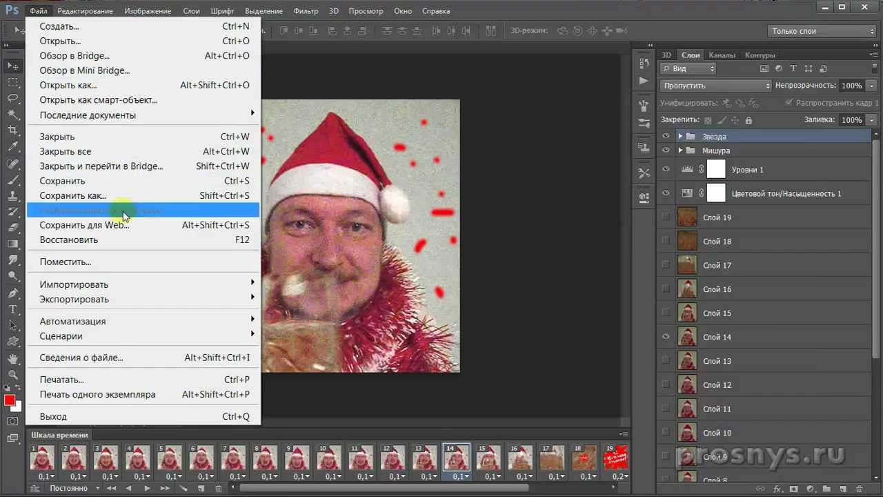Click the lock-all padlock icon in Layers
This screenshot has width=883, height=497.
tap(748, 120)
